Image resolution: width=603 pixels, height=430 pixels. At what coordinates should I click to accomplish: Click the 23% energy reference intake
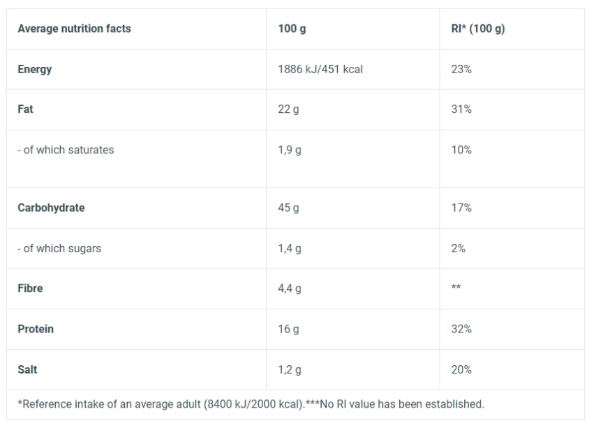click(x=461, y=70)
